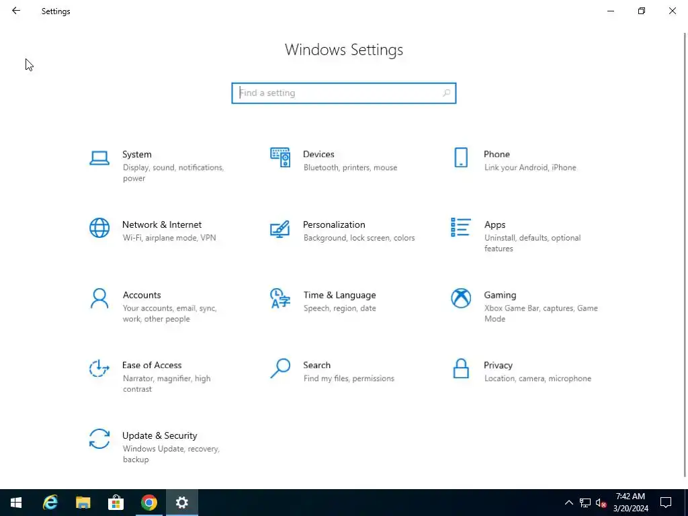Open the Devices keyboard and speaker icon
Screen dimensions: 688x516
point(280,157)
